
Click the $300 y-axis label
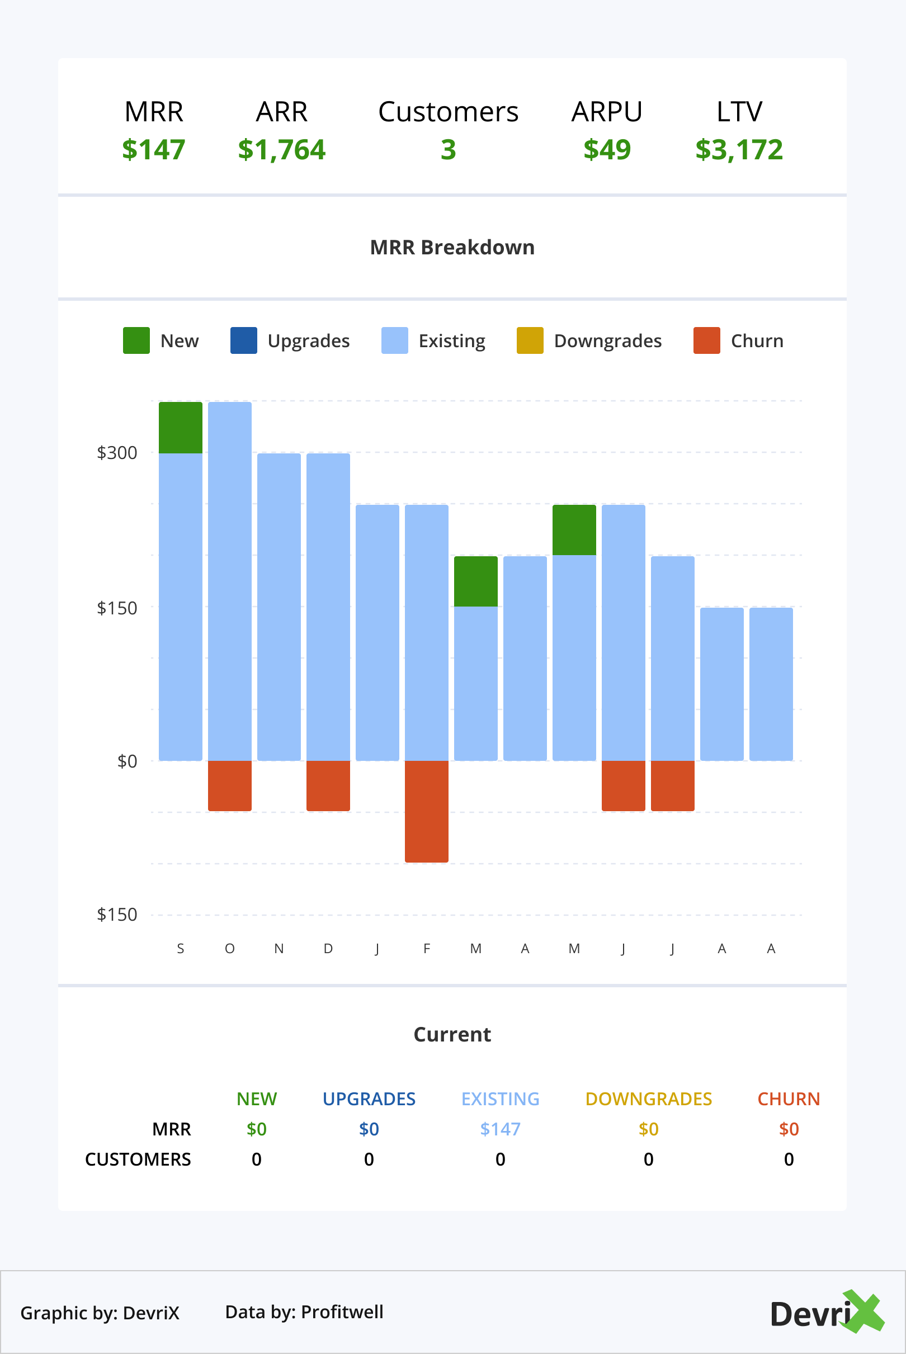pos(117,453)
